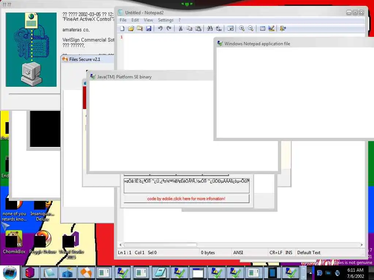Create a new document in Notepad2 toolbar
374x280 pixels.
(122, 28)
